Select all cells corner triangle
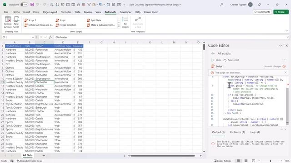Screen dimensions: 291x163 tap(3, 43)
